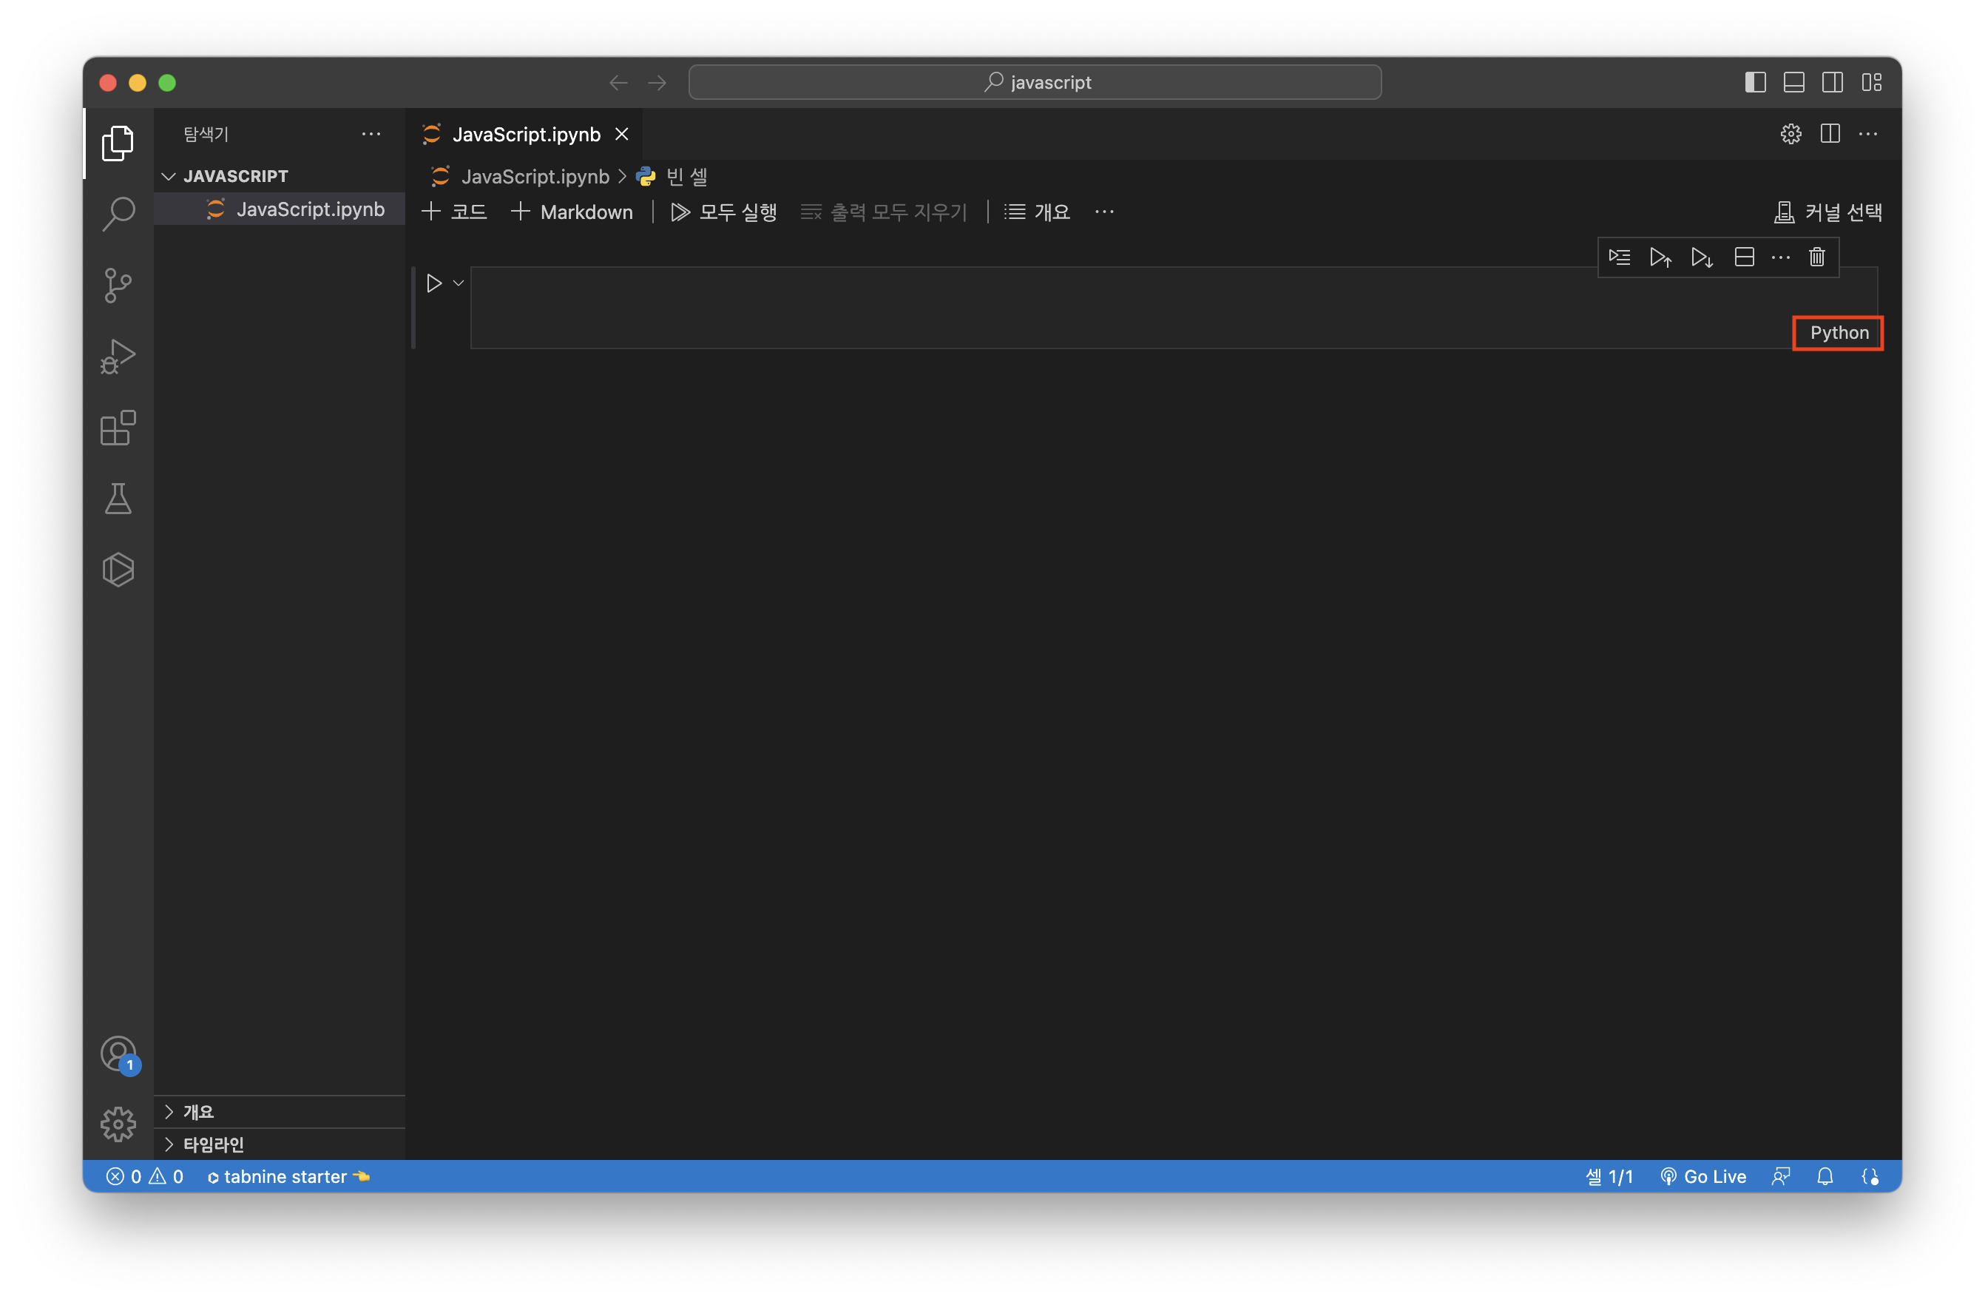Click the 모두 실행 run all button
The width and height of the screenshot is (1985, 1302).
(x=724, y=212)
